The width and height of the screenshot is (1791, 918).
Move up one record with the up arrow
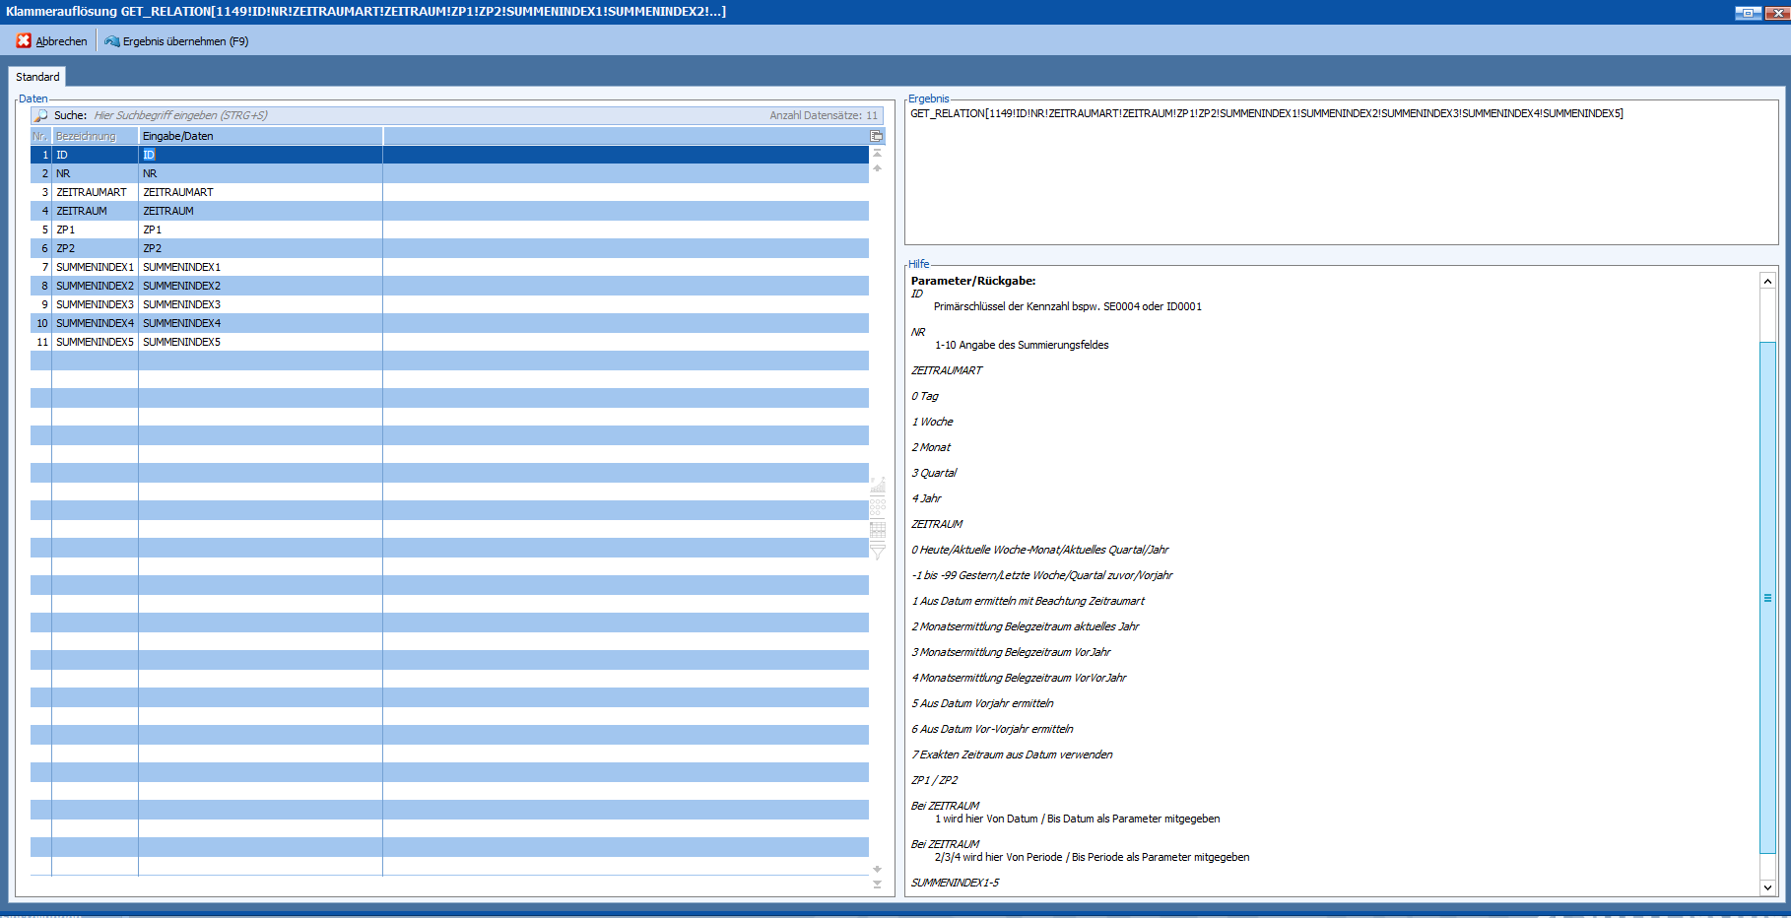[877, 168]
